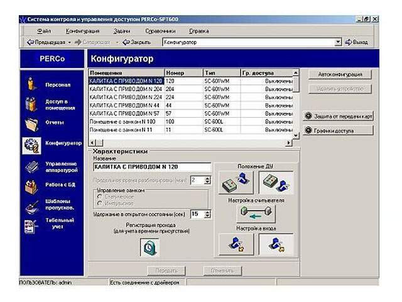
Task: Click the Удалить устройство button
Action: tap(340, 89)
